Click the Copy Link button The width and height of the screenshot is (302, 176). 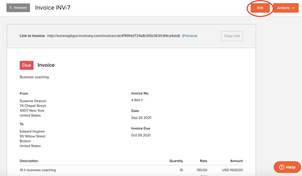pos(232,36)
